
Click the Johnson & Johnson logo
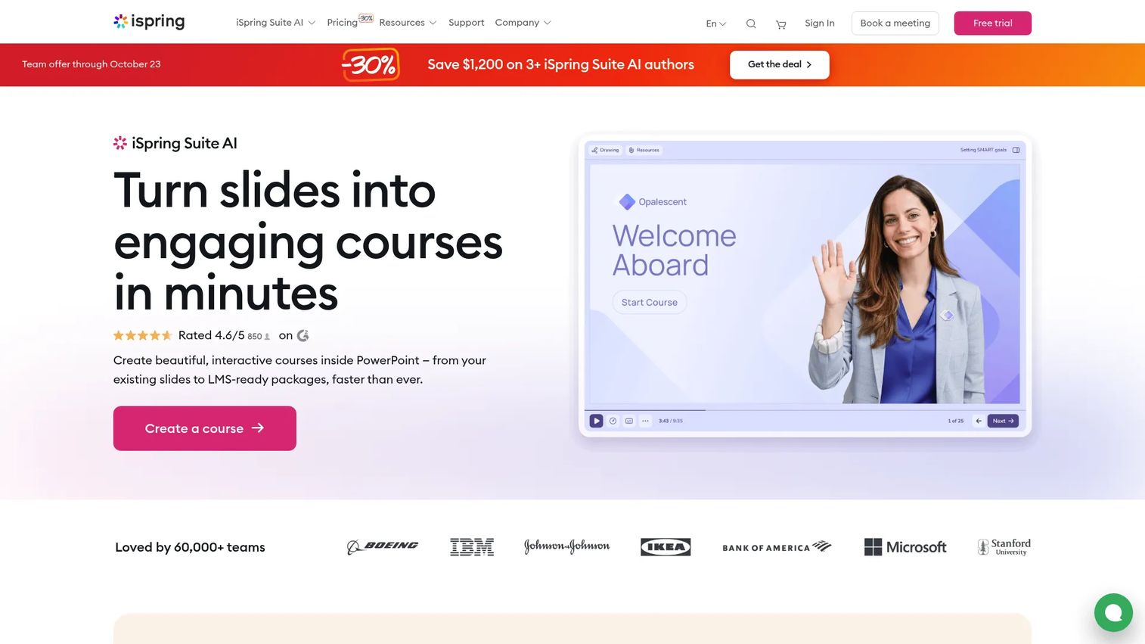[566, 546]
